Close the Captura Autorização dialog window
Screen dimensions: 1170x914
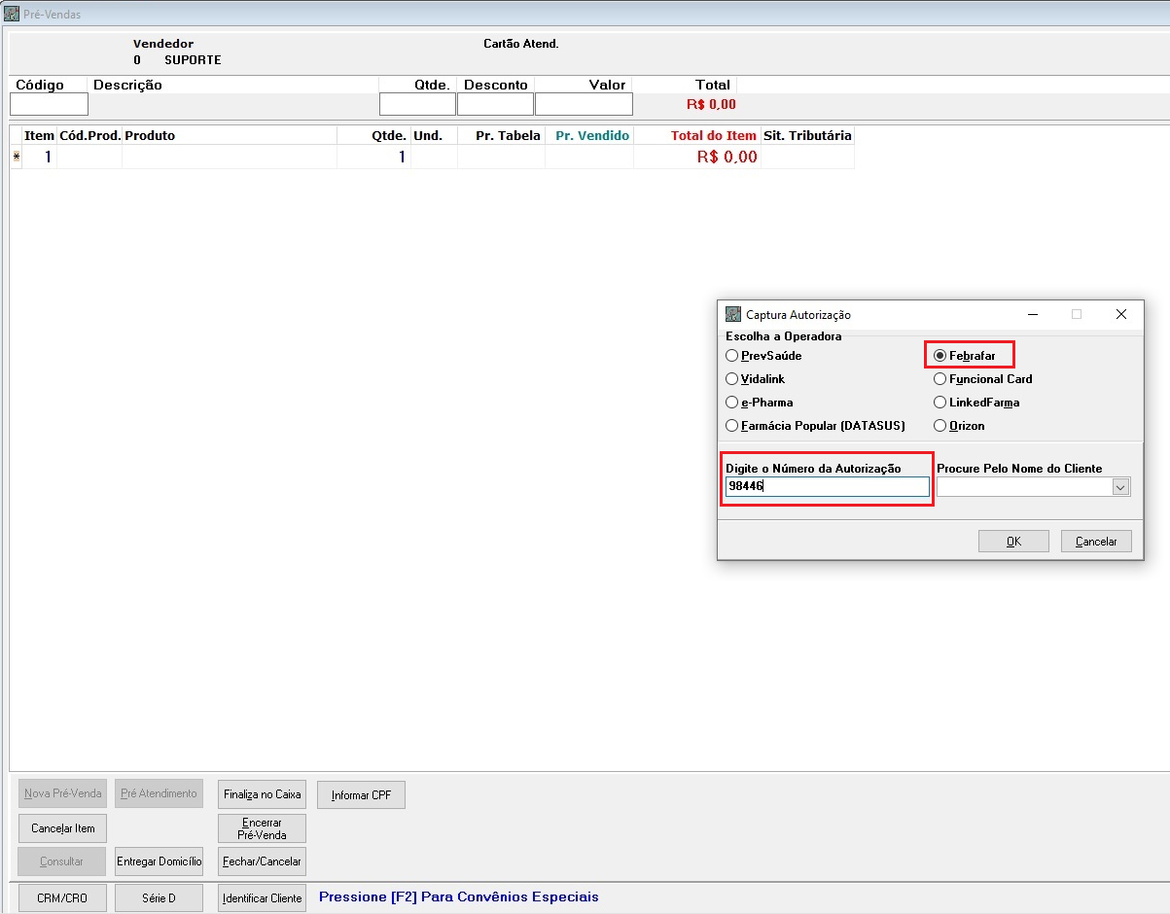pyautogui.click(x=1120, y=314)
